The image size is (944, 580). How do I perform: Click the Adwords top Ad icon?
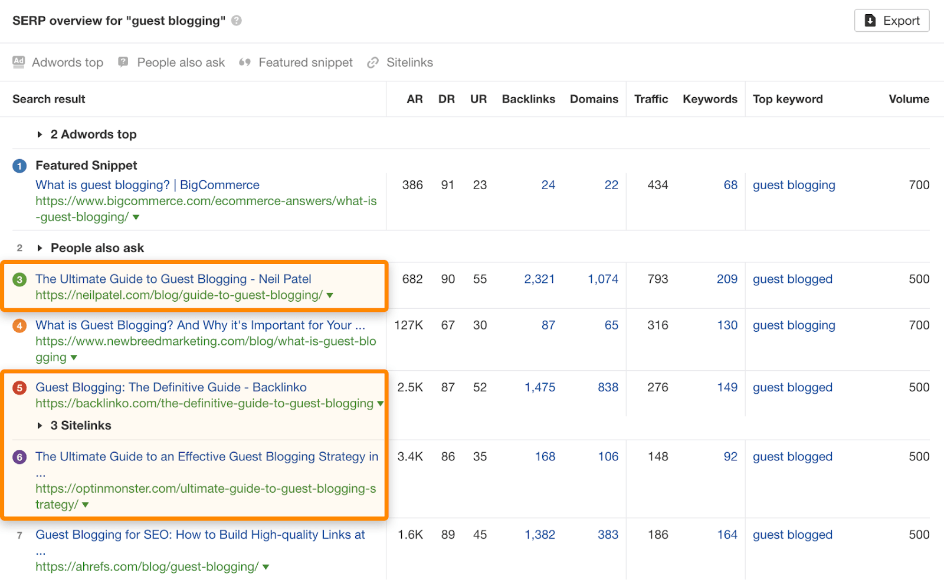pyautogui.click(x=19, y=62)
